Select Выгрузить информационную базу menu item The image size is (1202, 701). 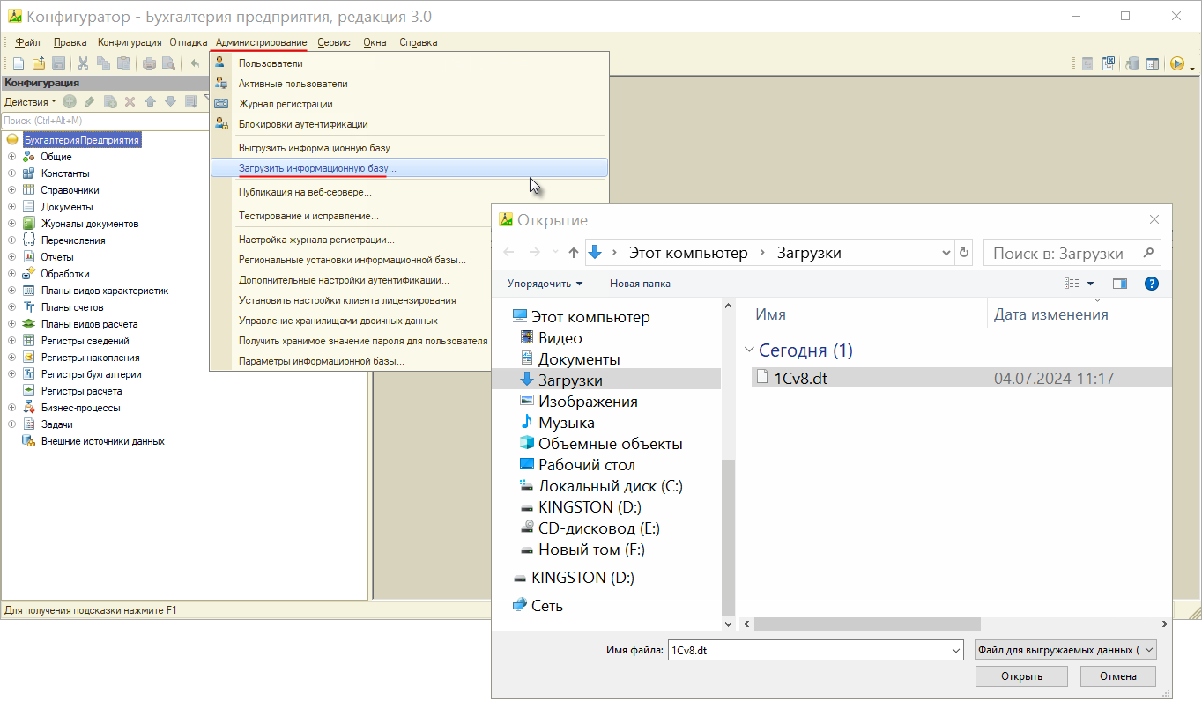409,148
